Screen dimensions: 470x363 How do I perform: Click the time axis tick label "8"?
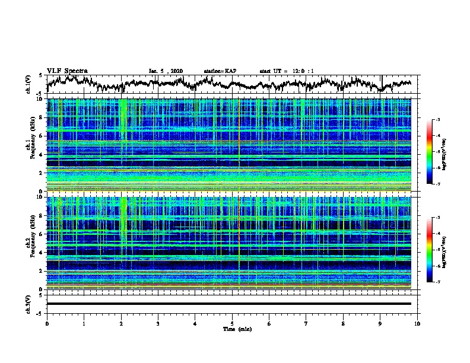pos(343,324)
